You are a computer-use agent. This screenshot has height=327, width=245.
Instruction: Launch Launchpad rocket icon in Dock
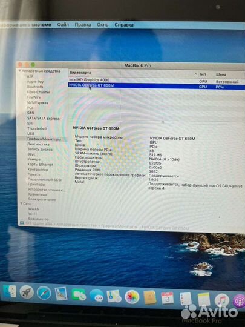tap(27, 292)
